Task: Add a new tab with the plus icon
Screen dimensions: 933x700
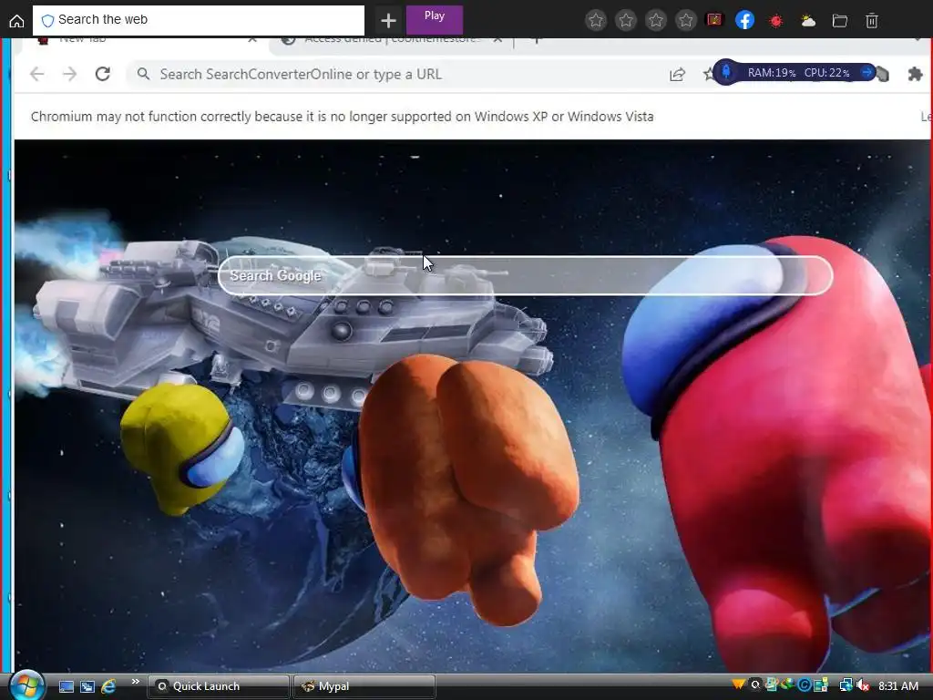Action: [x=388, y=21]
